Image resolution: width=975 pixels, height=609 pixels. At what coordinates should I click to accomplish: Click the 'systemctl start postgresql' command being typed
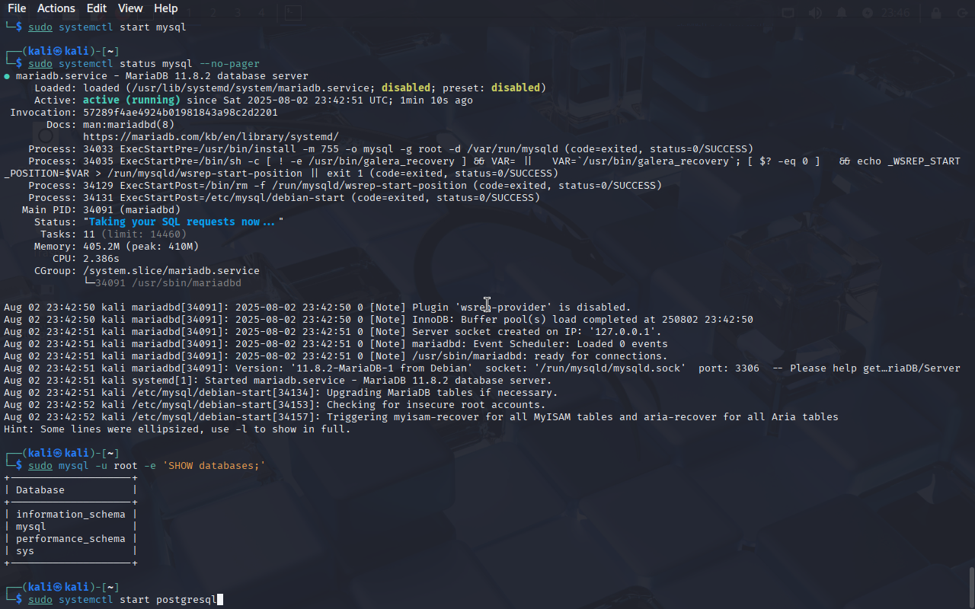[138, 600]
